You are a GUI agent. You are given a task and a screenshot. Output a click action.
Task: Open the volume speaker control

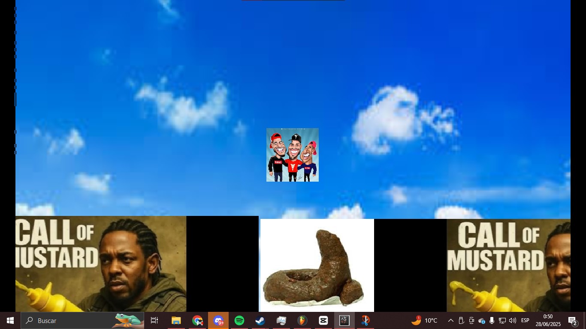(512, 320)
